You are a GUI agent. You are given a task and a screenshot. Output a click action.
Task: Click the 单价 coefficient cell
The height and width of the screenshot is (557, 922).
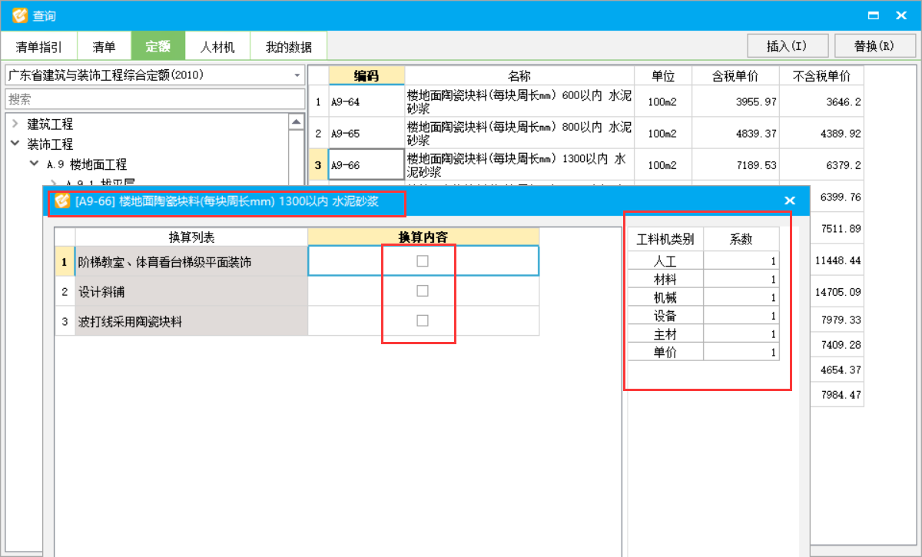pyautogui.click(x=741, y=353)
